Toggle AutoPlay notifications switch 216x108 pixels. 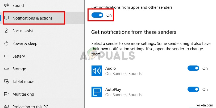[193, 90]
